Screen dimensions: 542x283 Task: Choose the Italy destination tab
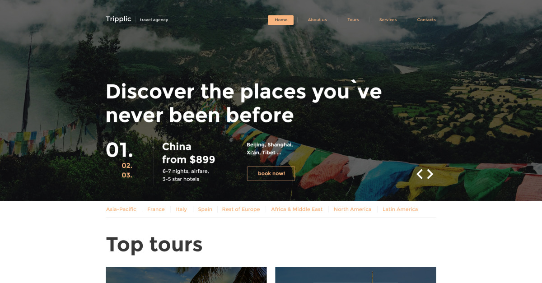(x=181, y=209)
